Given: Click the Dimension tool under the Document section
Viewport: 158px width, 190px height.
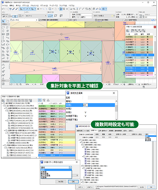Looking at the screenshot, I should point(3,65).
